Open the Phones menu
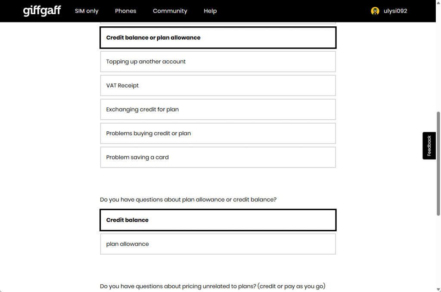 (125, 11)
